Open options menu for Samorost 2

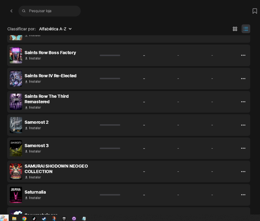[x=243, y=125]
